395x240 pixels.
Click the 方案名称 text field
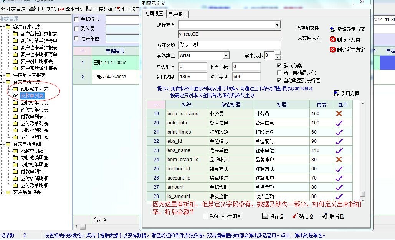click(230, 45)
